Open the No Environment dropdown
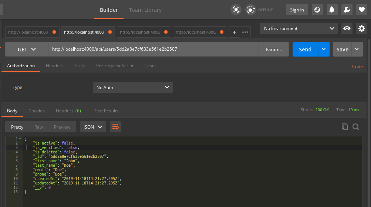The height and width of the screenshot is (207, 371). pyautogui.click(x=299, y=28)
